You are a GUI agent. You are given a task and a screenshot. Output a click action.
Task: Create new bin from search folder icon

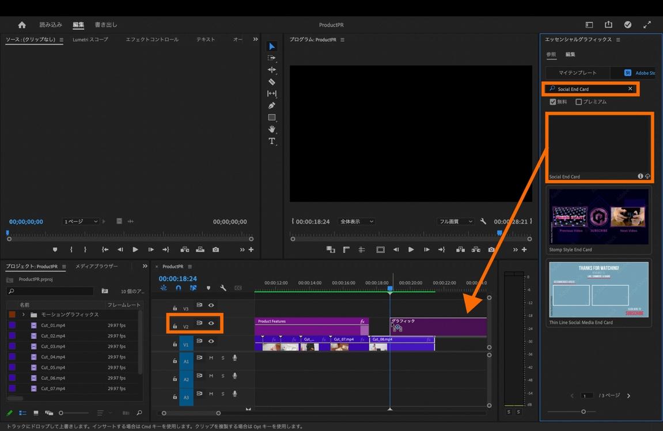105,291
